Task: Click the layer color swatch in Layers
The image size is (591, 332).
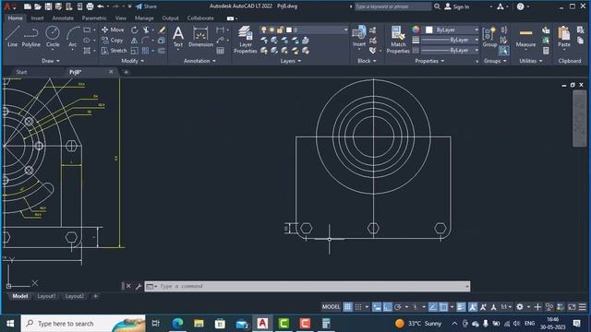Action: point(289,30)
